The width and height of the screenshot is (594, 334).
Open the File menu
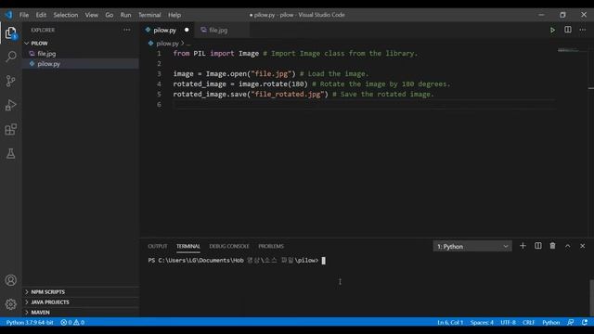tap(24, 15)
